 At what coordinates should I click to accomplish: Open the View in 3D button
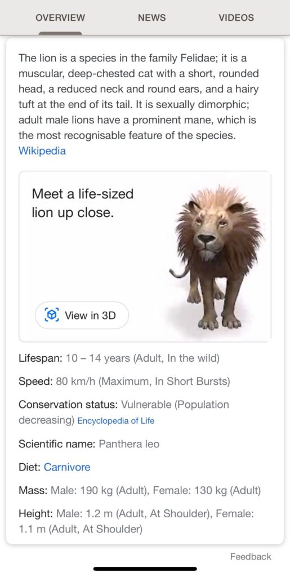click(x=82, y=315)
